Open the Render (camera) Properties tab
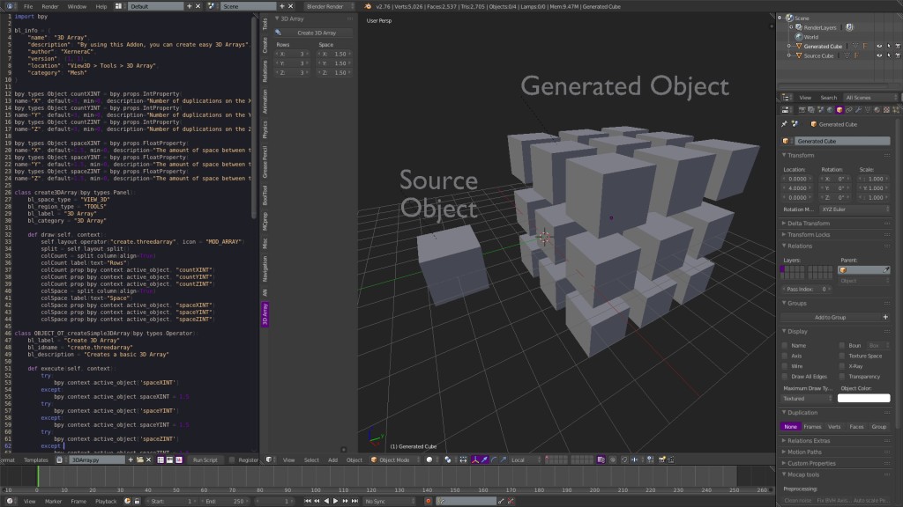The height and width of the screenshot is (507, 903). [x=785, y=109]
